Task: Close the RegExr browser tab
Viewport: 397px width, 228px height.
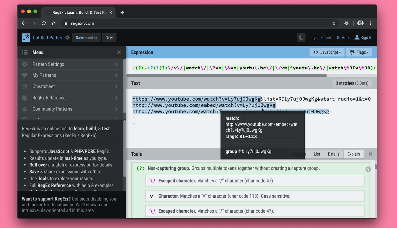Action: pos(111,13)
